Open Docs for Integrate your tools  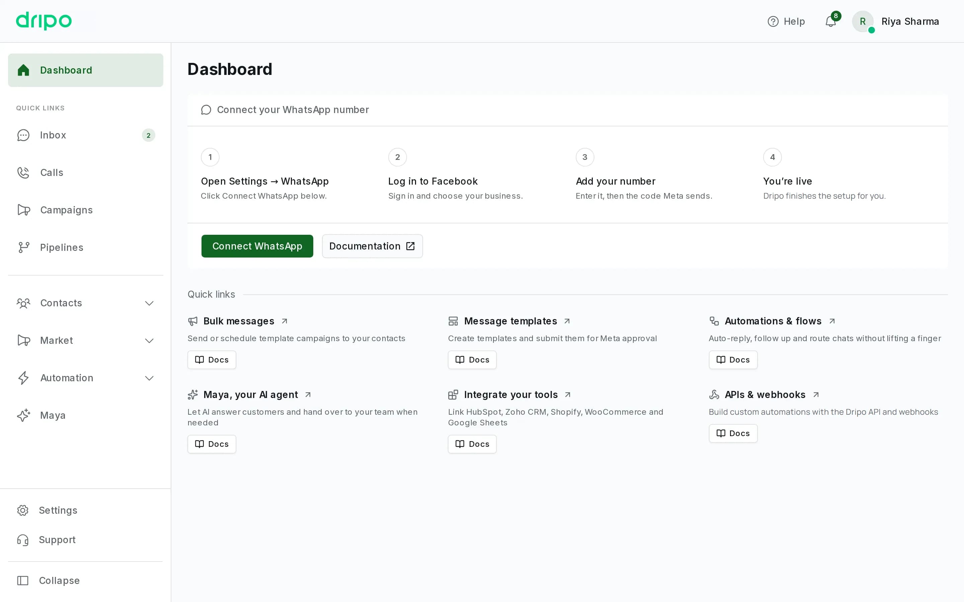pyautogui.click(x=472, y=444)
